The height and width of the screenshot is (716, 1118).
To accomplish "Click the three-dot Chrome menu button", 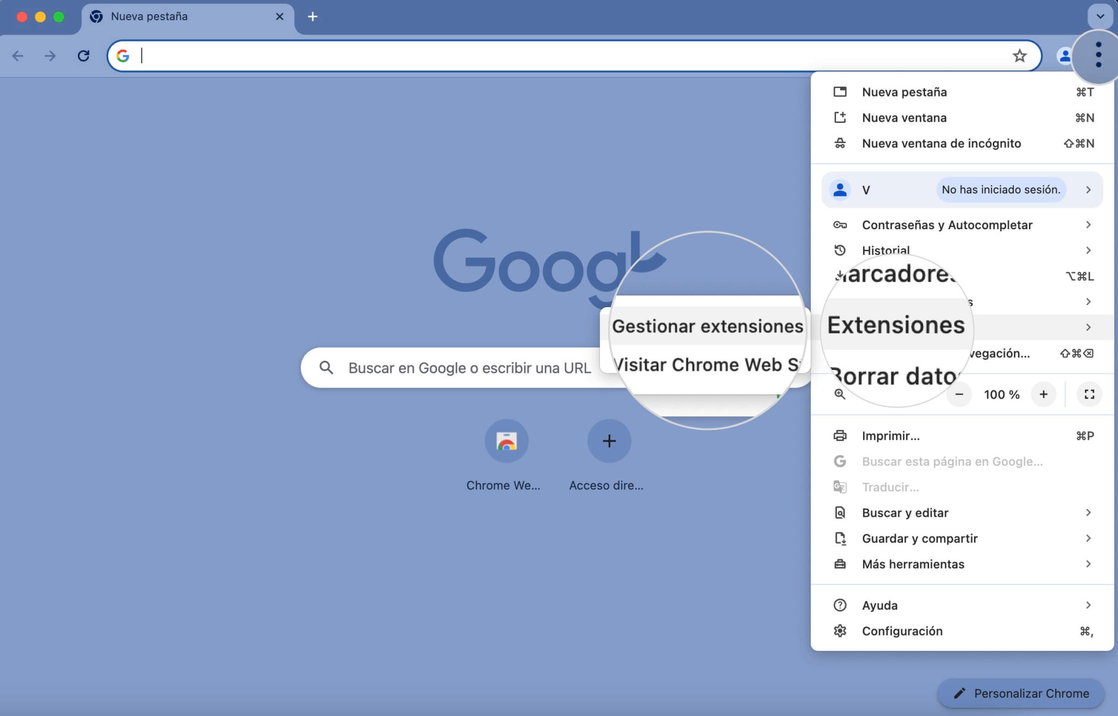I will pos(1098,55).
